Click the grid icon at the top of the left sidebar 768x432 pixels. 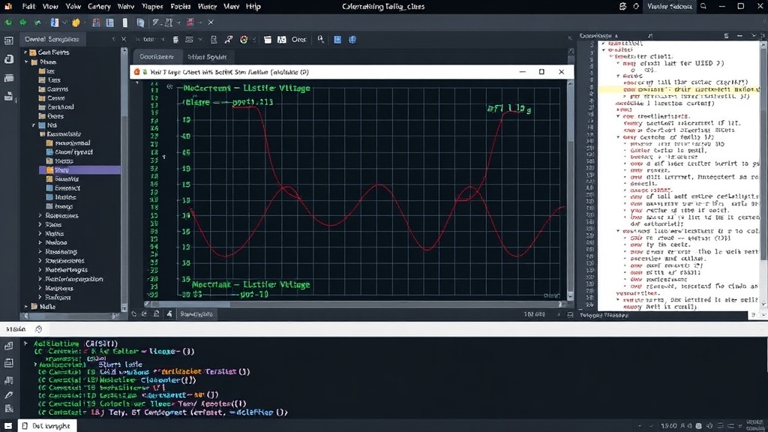(9, 41)
